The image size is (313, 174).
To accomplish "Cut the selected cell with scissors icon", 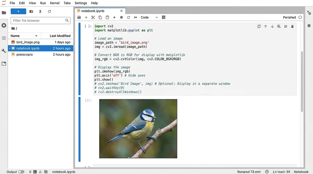I will 93,17.
